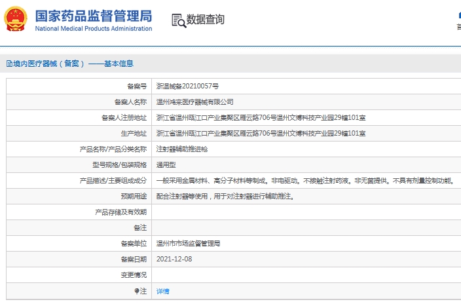Click the document icon beside 境内医疗器械

(x=9, y=64)
